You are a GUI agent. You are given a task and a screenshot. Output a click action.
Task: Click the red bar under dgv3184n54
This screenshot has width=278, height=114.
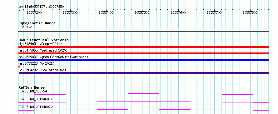[144, 47]
